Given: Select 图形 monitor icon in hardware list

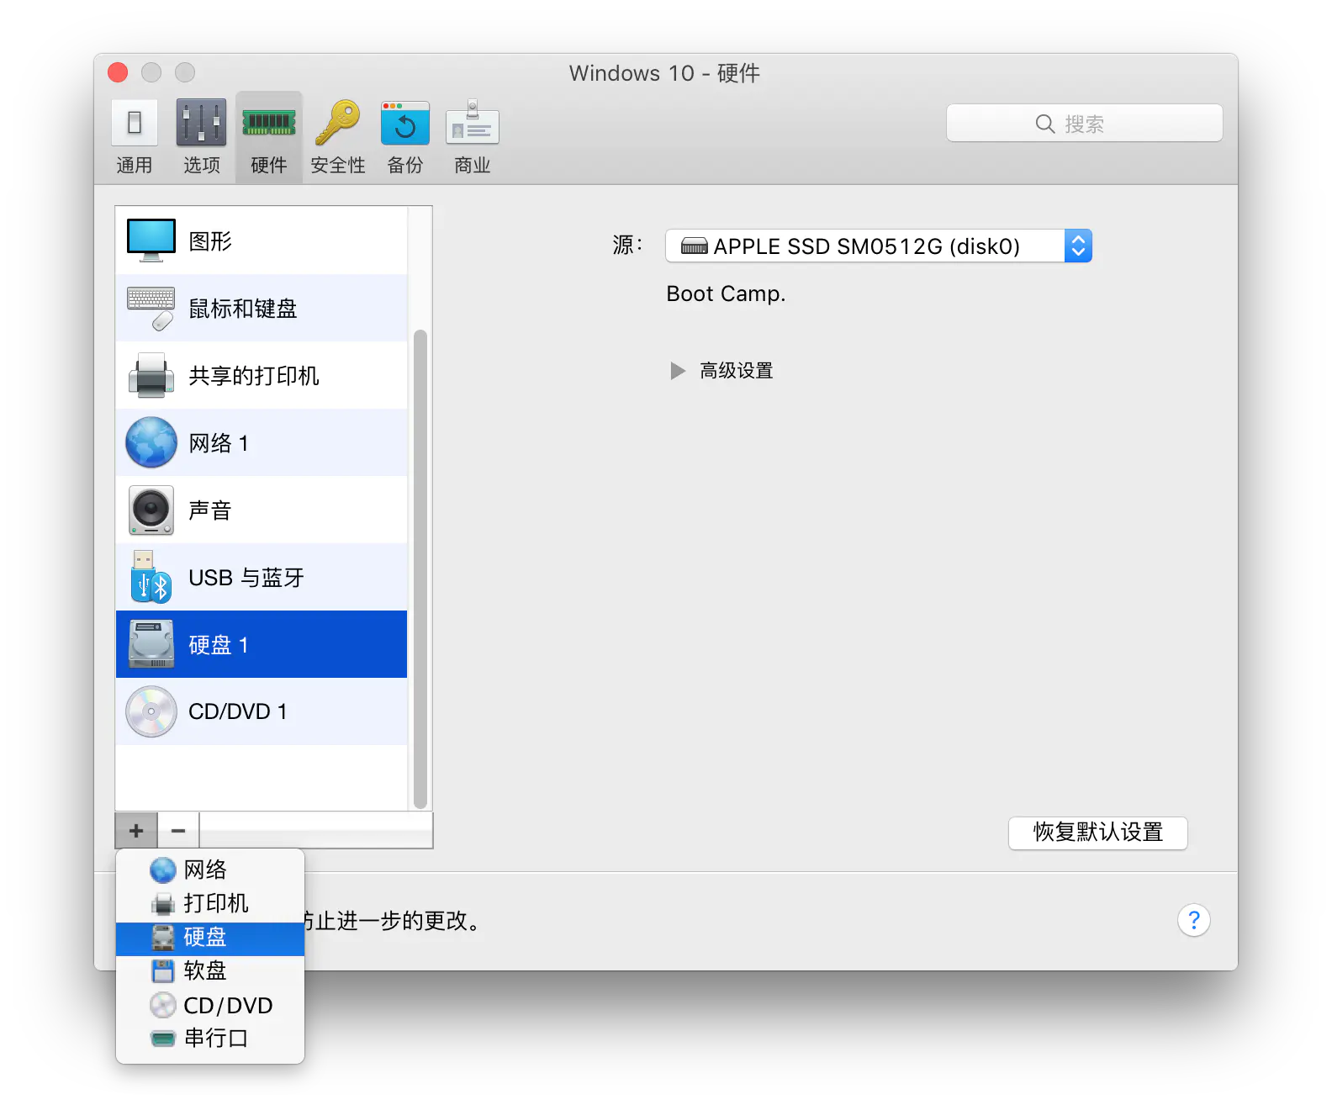Looking at the screenshot, I should 151,241.
